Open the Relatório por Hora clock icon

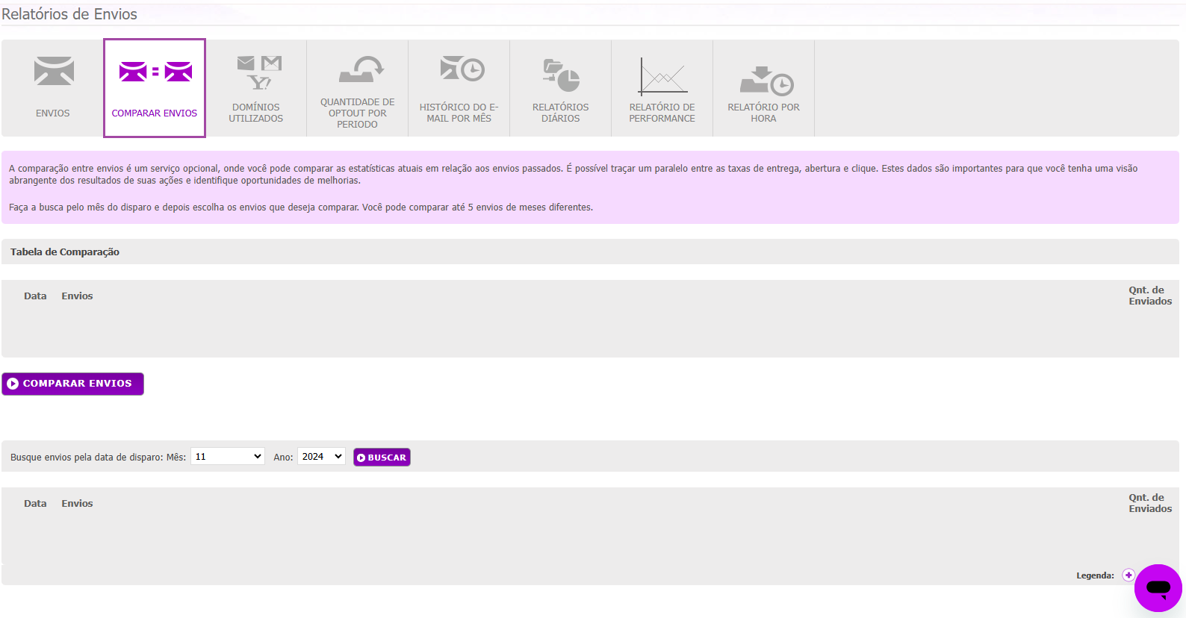point(766,81)
